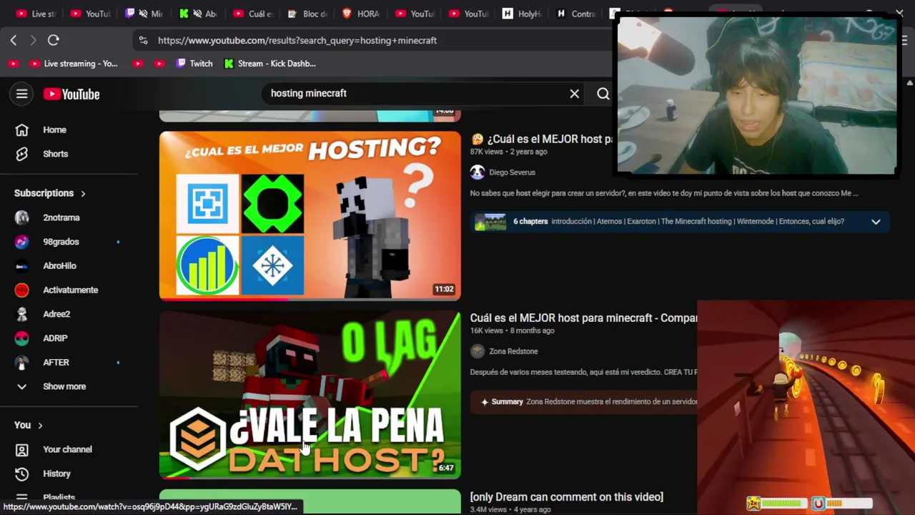Open the YouTube hamburger guide menu
Screen dimensions: 915x515
[22, 94]
